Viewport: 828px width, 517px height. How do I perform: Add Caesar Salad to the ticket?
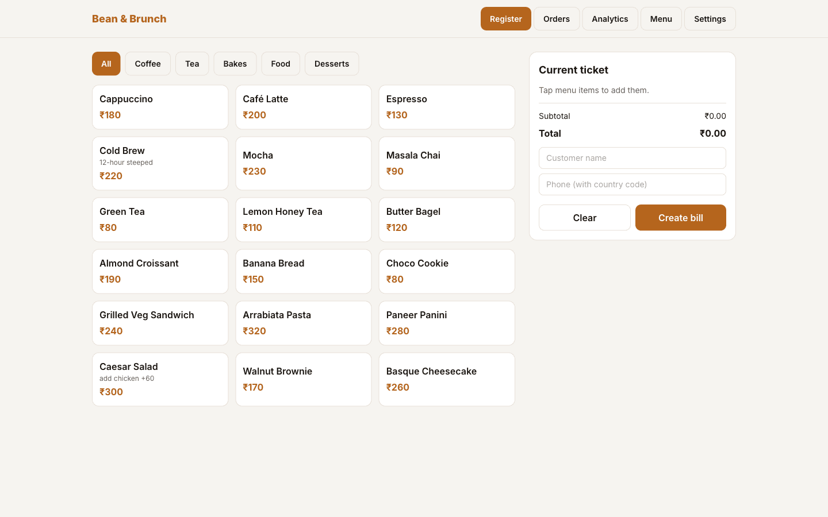click(x=160, y=380)
